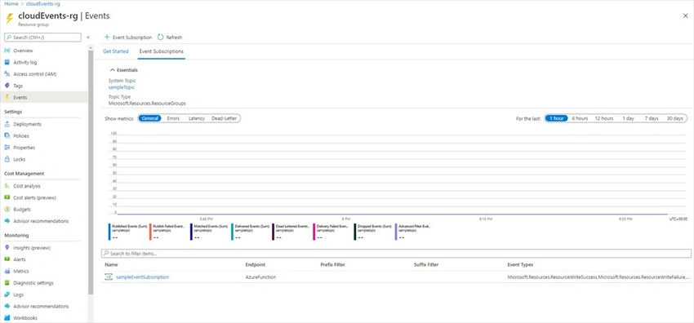Click the Refresh circular arrow icon
The image size is (694, 323).
pyautogui.click(x=161, y=38)
